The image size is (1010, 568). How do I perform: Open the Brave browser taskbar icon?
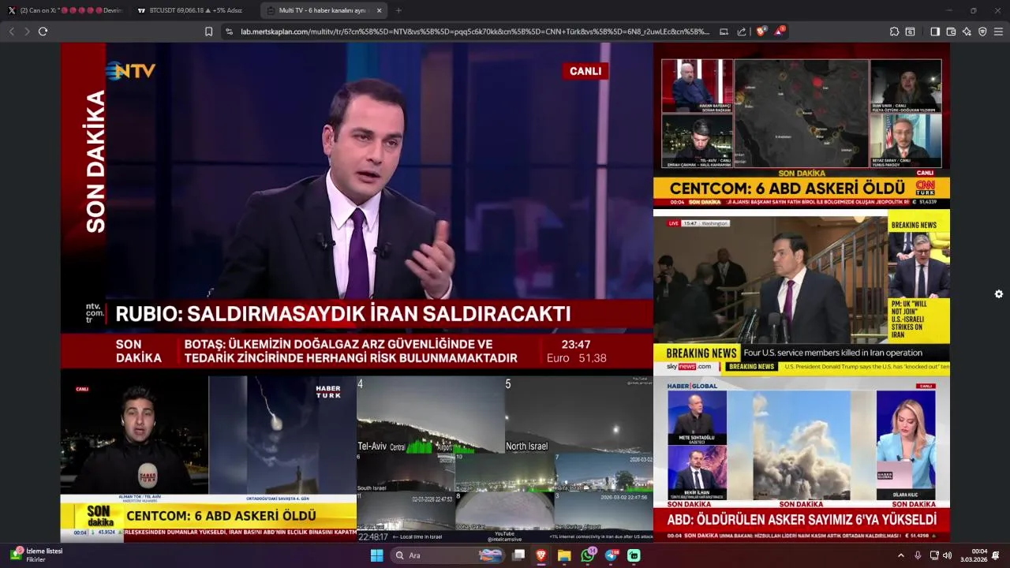click(x=541, y=555)
